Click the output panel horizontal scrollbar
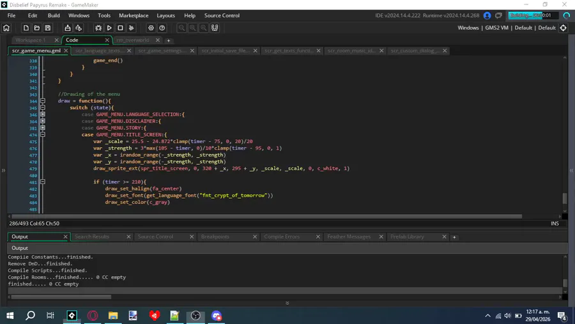Image resolution: width=575 pixels, height=324 pixels. point(61,297)
